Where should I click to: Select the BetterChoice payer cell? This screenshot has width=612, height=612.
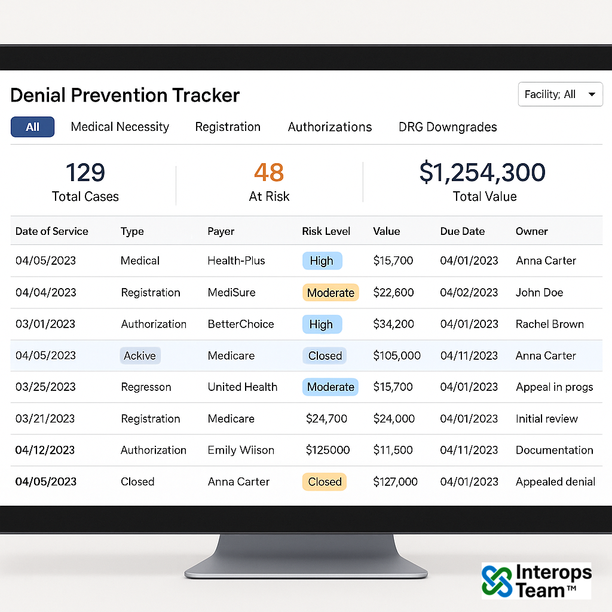click(241, 324)
